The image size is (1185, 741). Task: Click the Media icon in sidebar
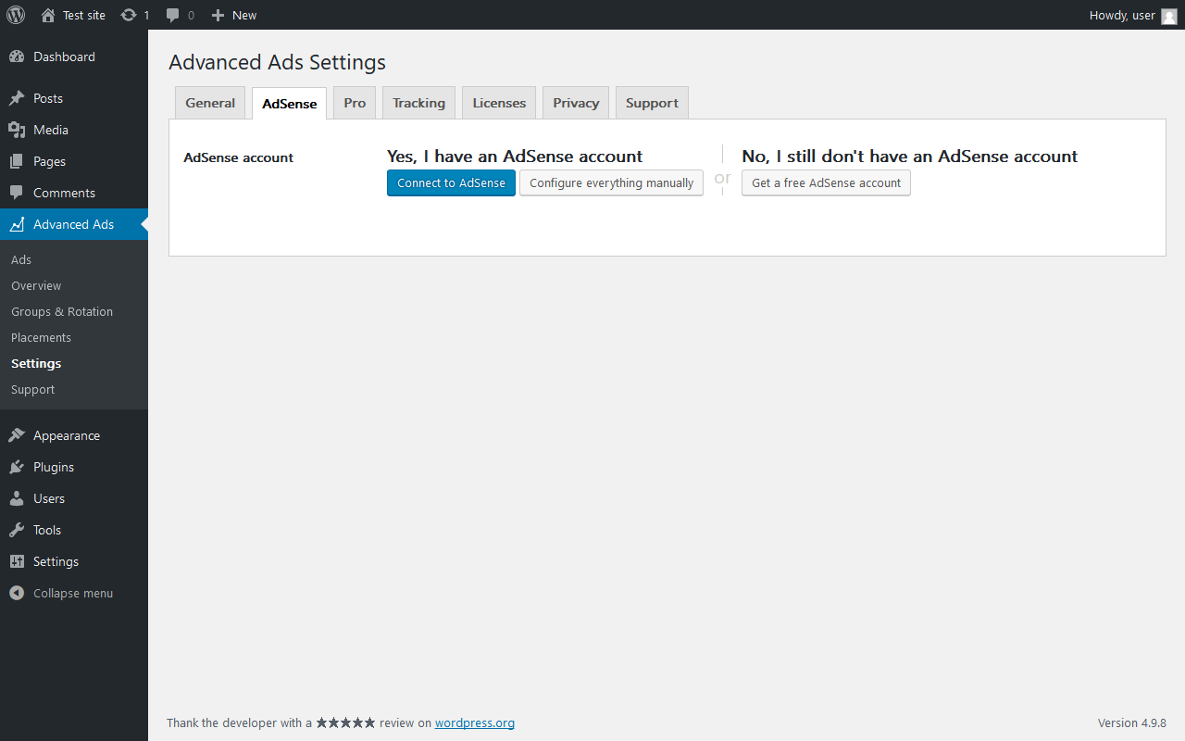(17, 130)
